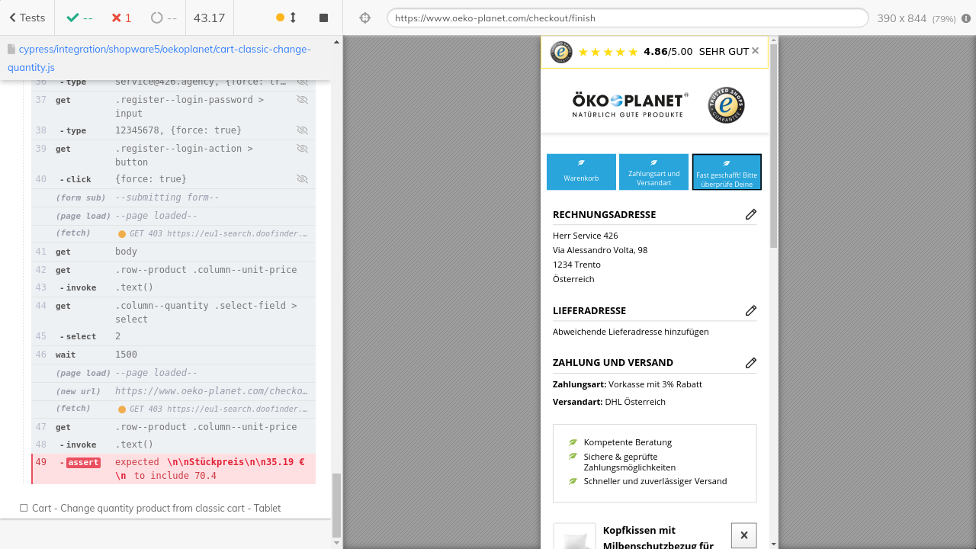Toggle hidden-element eye icon on click command 40
This screenshot has width=976, height=549.
(302, 179)
